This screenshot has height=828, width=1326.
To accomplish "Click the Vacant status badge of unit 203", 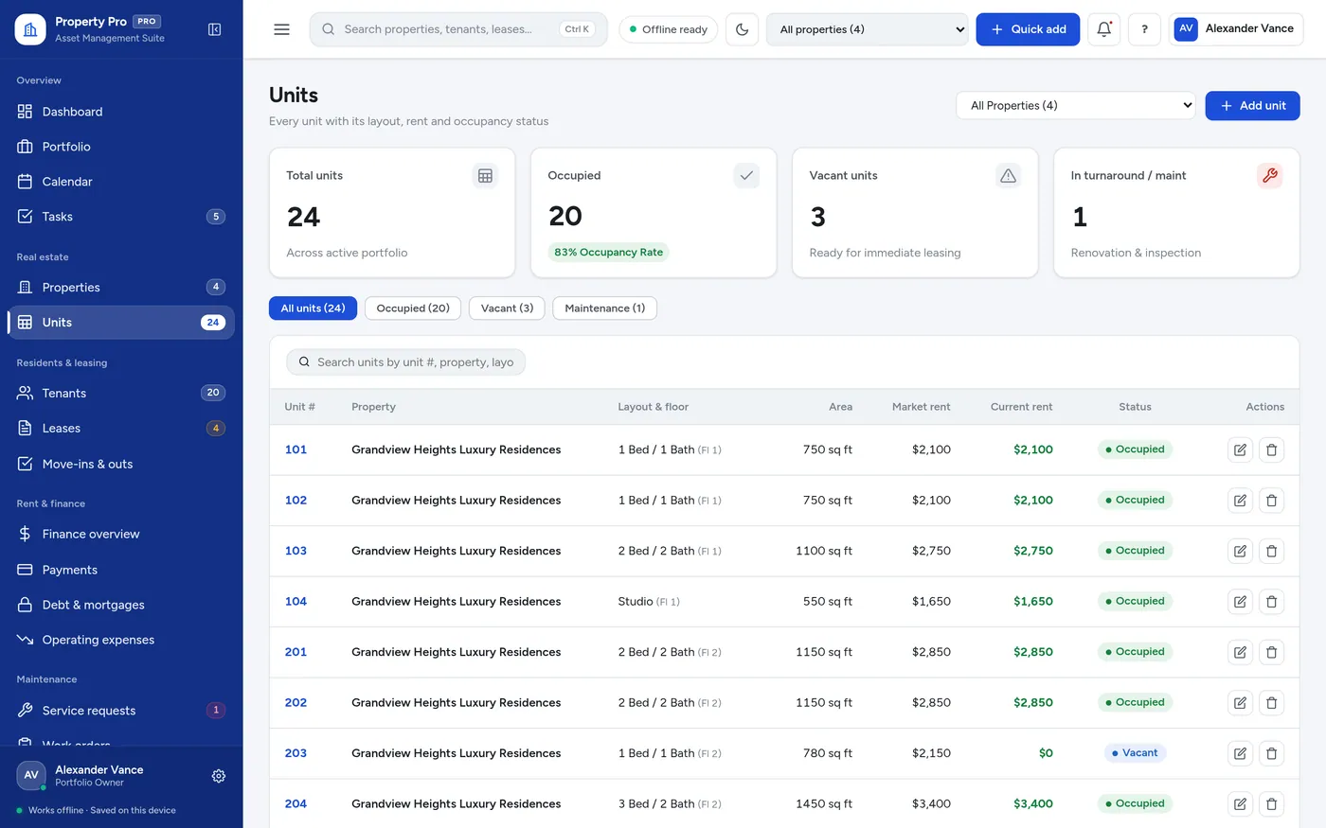I will pos(1135,753).
